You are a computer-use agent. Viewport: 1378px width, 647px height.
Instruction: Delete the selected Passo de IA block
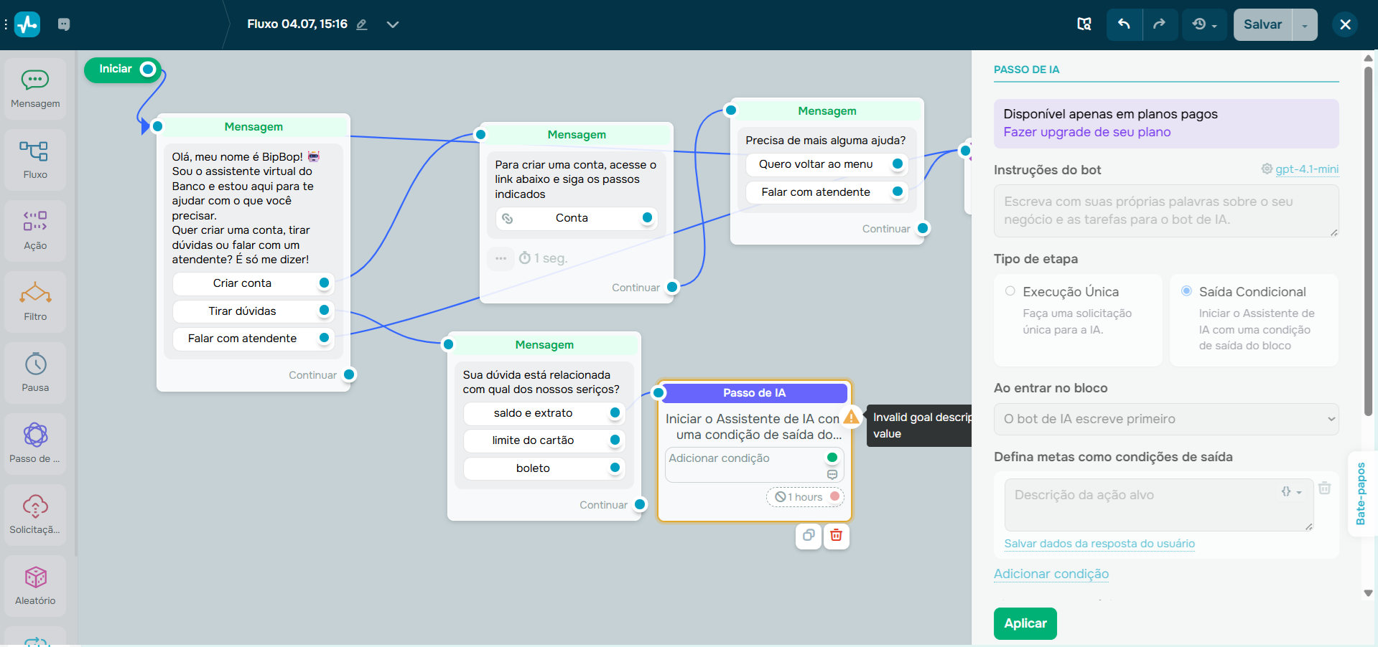click(836, 536)
